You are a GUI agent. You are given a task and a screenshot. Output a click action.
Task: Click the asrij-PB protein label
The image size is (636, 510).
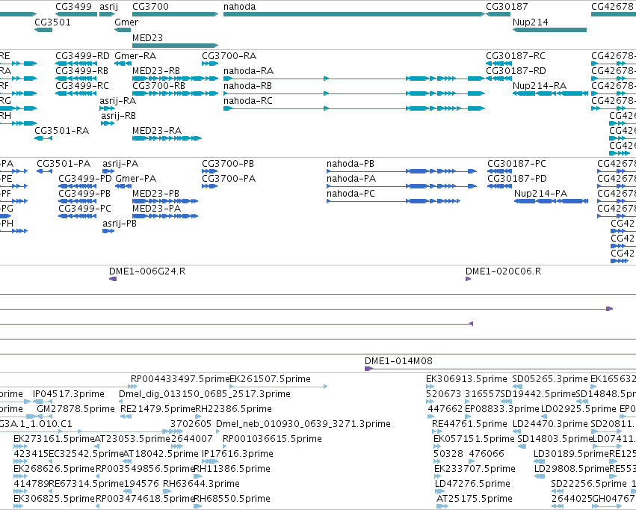coord(120,224)
